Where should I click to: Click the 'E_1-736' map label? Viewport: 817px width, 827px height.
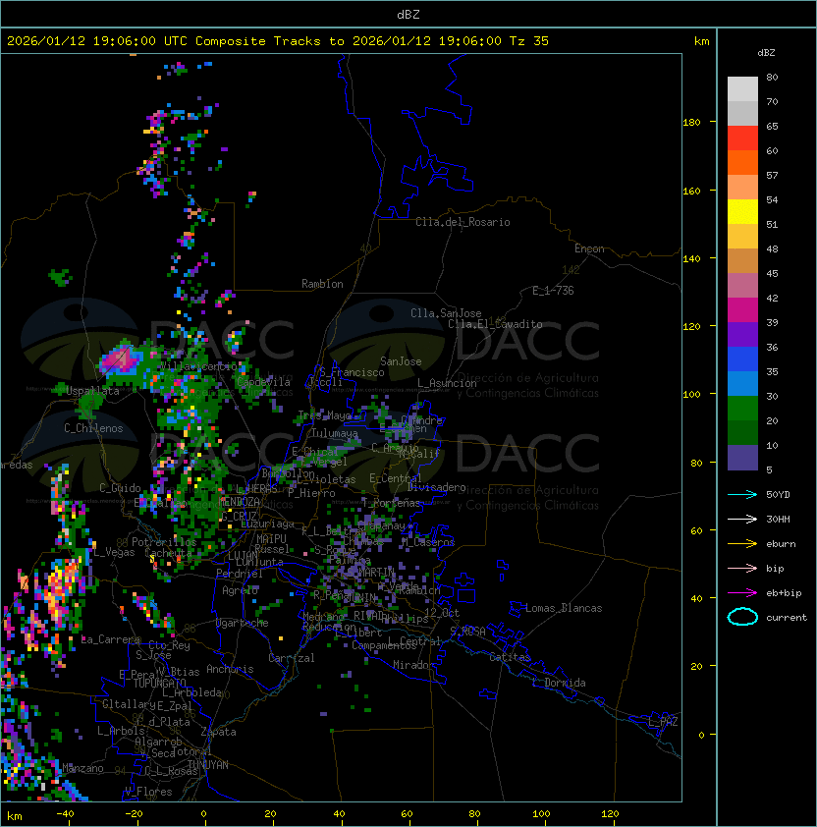tap(553, 291)
